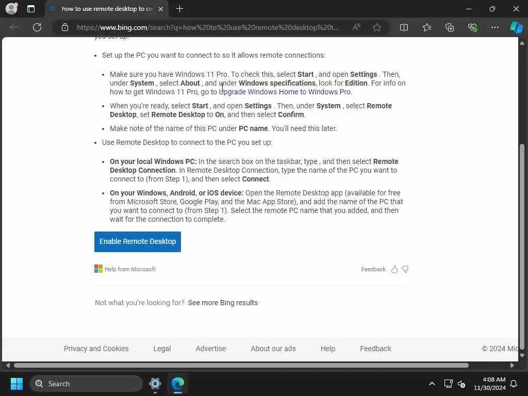Open Read aloud icon in address bar

point(356,27)
